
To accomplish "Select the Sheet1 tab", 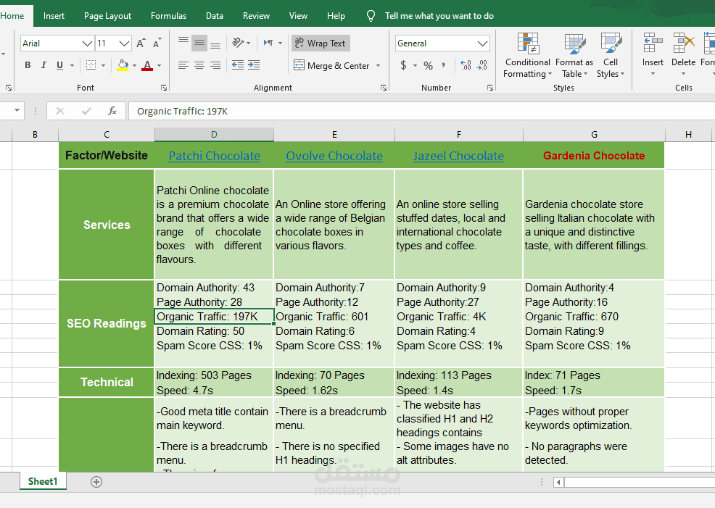I will click(43, 482).
